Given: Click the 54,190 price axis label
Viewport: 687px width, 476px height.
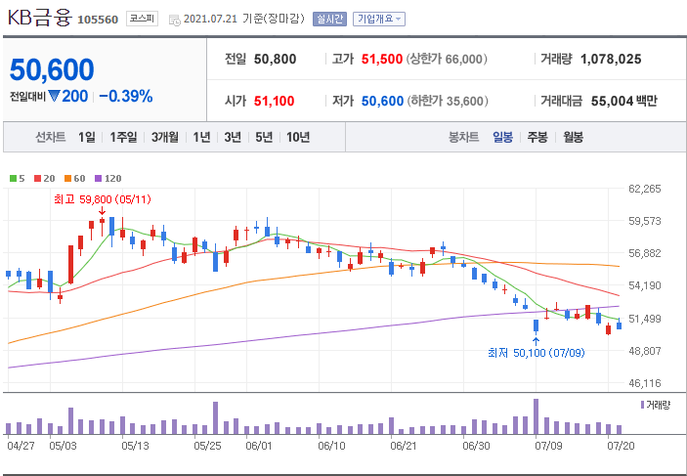Looking at the screenshot, I should [645, 285].
